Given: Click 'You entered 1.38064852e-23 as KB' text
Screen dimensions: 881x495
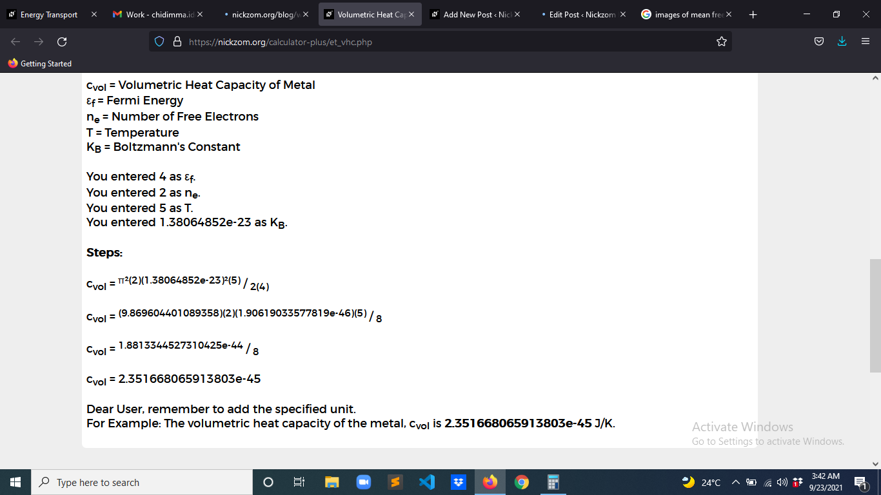Looking at the screenshot, I should tap(187, 222).
